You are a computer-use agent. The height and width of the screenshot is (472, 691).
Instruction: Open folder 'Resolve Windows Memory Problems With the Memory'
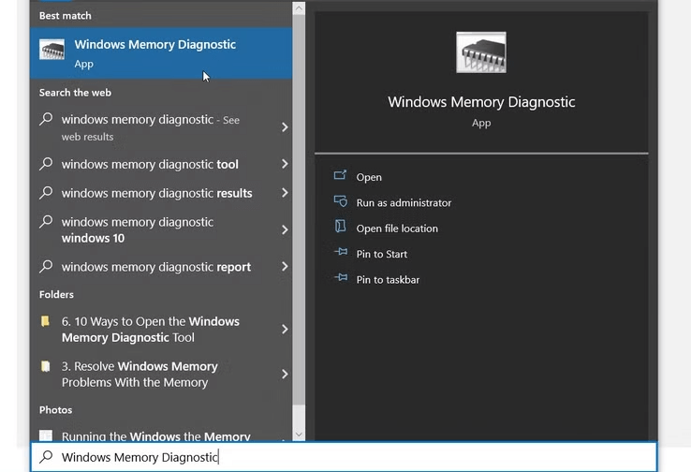point(140,374)
